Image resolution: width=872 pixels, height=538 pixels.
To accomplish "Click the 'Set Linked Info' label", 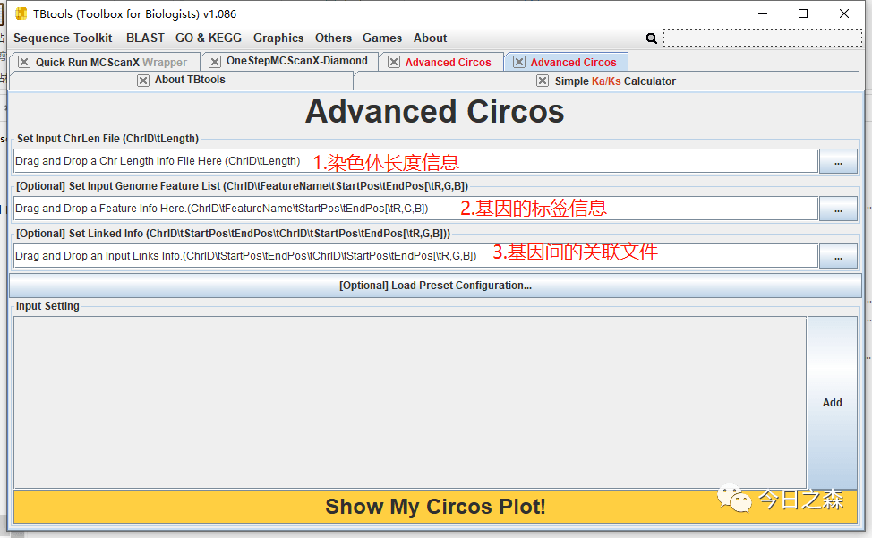I will [x=233, y=234].
